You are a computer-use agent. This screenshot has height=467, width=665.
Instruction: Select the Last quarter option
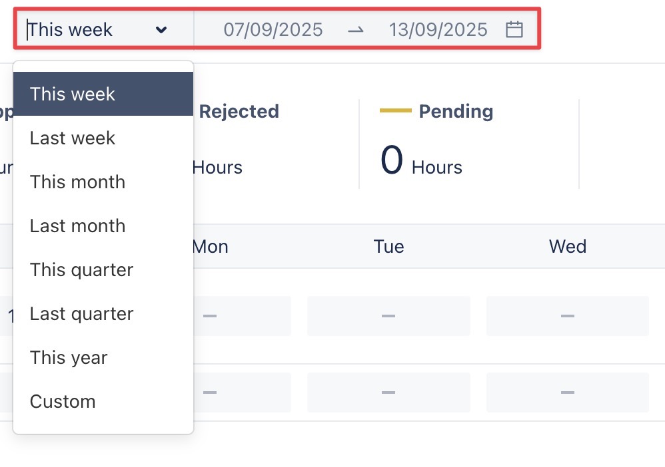tap(81, 313)
